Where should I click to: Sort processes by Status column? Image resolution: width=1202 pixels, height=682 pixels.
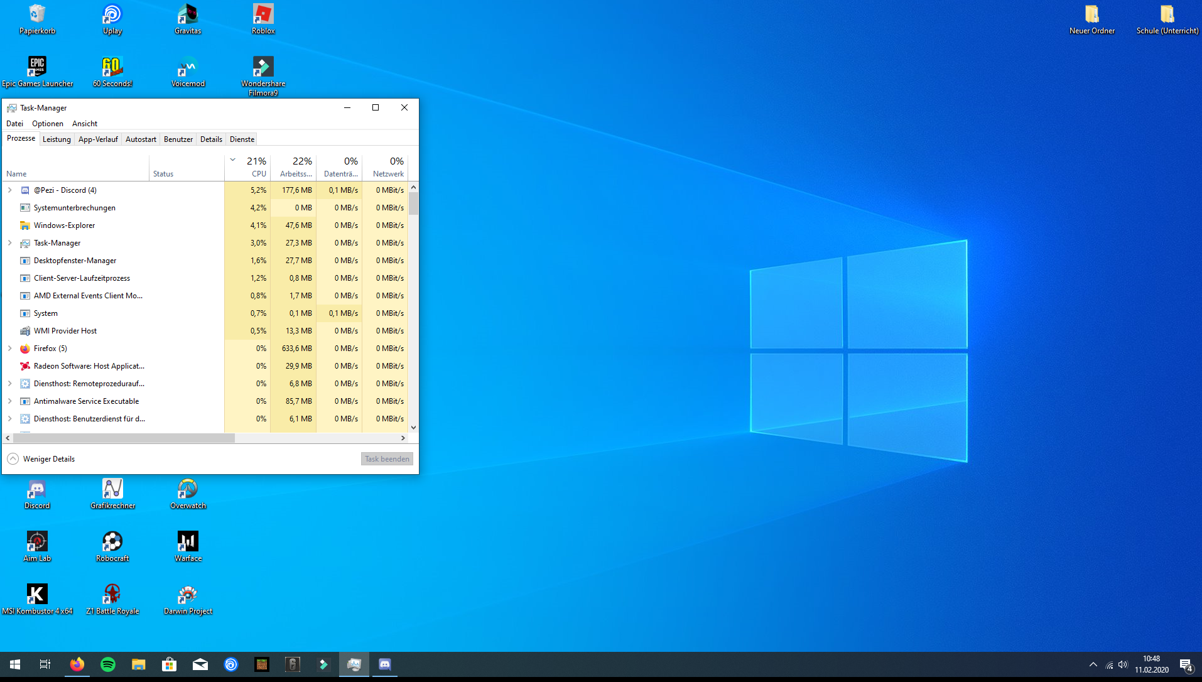click(187, 167)
